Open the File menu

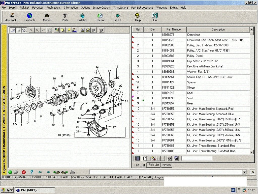click(x=4, y=8)
